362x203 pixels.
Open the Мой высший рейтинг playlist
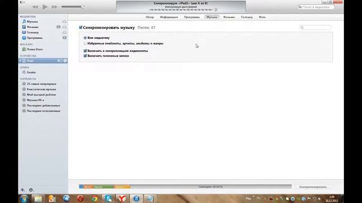pos(41,95)
